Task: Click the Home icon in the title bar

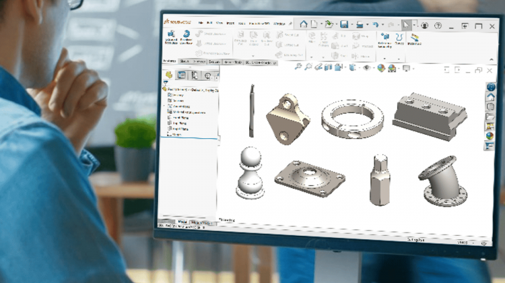Action: (304, 24)
